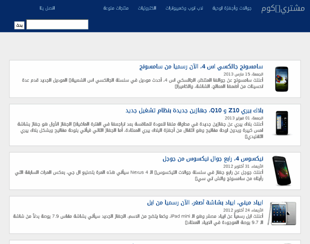
Task: Open the BlackBerry Z10 phone thumbnail
Action: (281, 123)
